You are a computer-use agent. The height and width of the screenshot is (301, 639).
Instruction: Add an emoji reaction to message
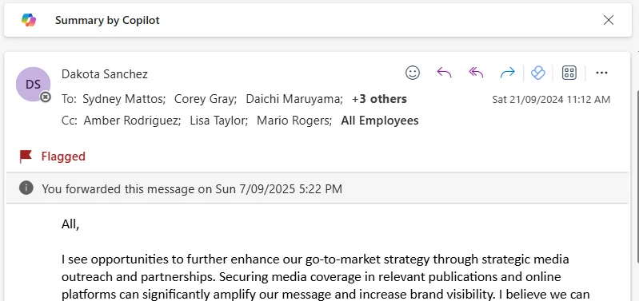click(x=413, y=73)
